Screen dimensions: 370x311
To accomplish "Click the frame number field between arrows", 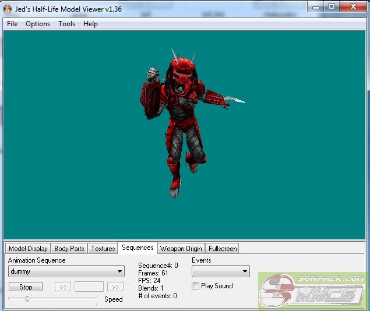I will (x=89, y=287).
